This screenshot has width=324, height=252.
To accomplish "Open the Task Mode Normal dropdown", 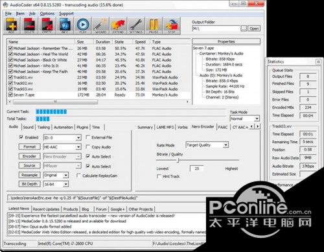I will click(x=257, y=119).
